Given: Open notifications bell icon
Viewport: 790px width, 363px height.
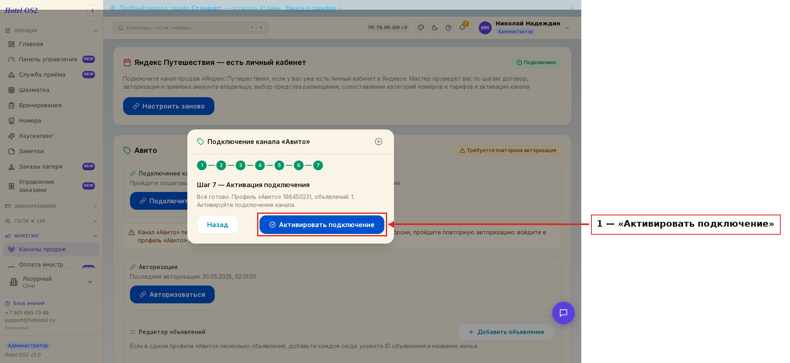Looking at the screenshot, I should tap(462, 27).
